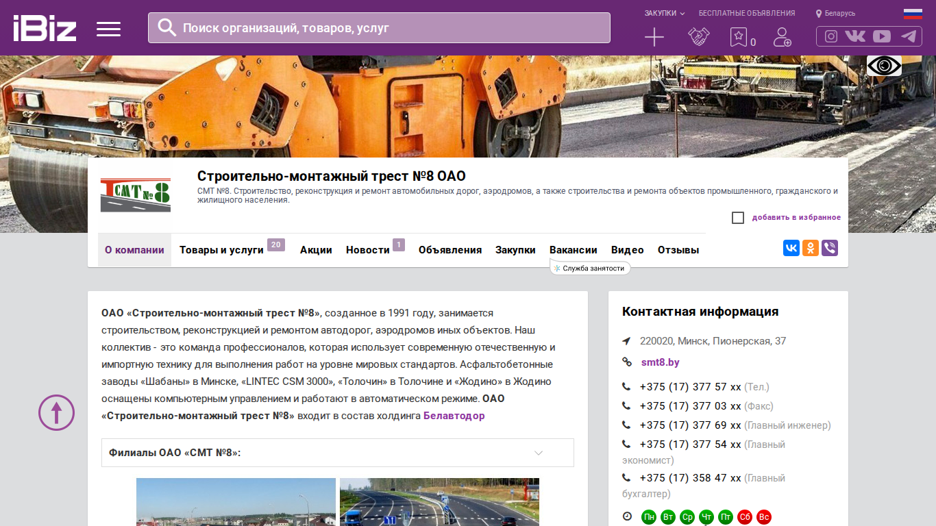Click the Russian flag language icon
936x526 pixels.
coord(913,14)
